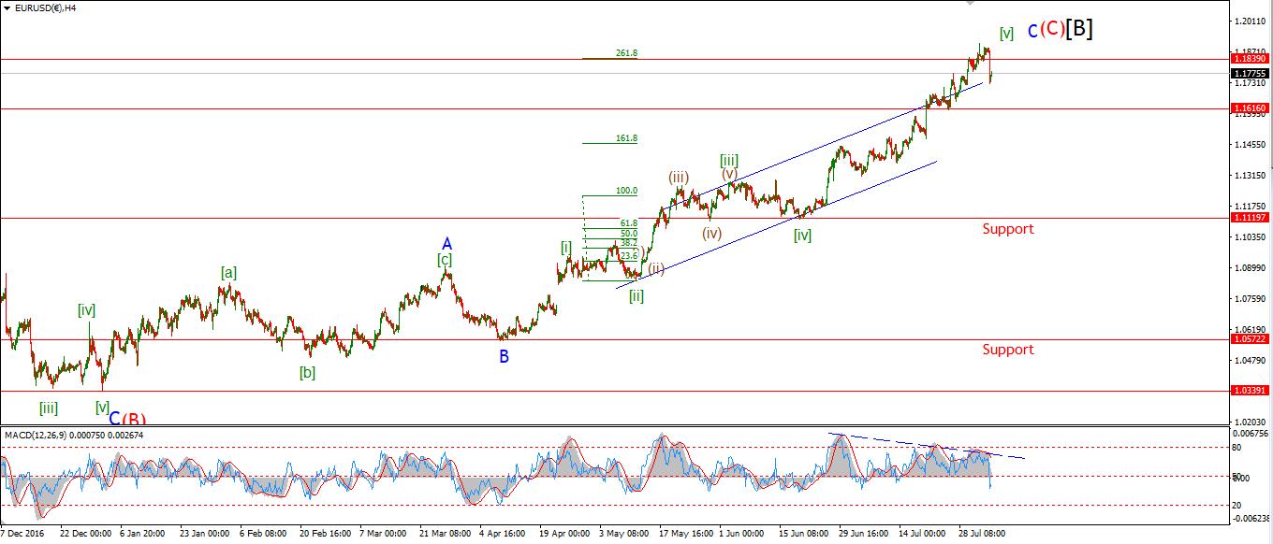The width and height of the screenshot is (1273, 544).
Task: Select the 1.16160 red price tag
Action: tap(1250, 108)
